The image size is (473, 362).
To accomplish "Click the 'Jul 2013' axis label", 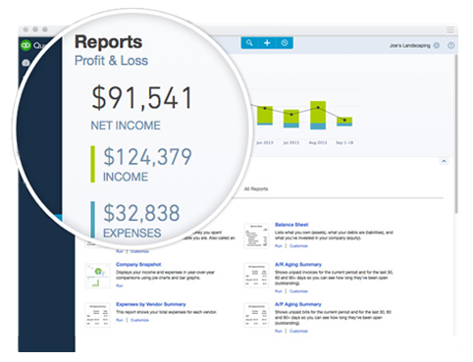I will 291,142.
